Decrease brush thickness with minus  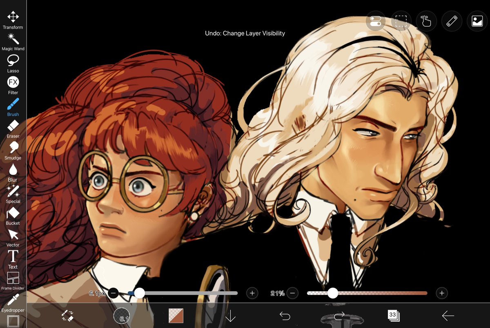click(114, 293)
